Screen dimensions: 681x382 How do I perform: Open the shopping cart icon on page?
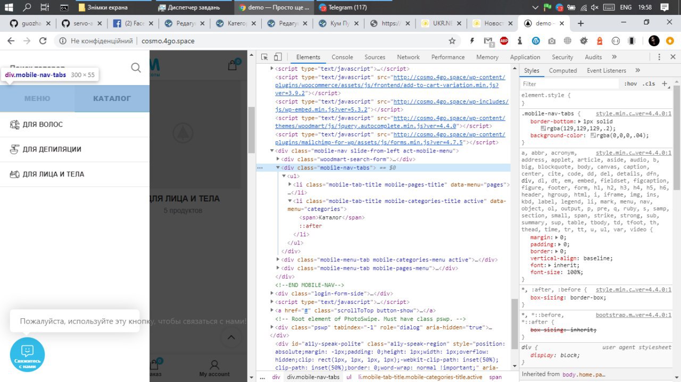[232, 65]
